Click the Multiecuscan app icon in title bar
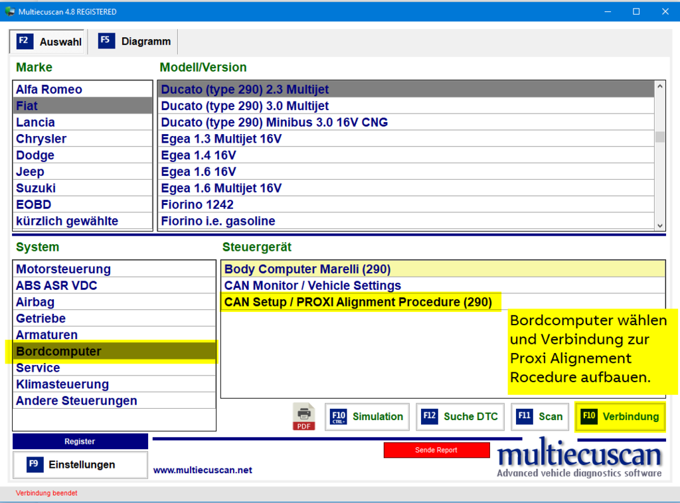 click(x=9, y=12)
